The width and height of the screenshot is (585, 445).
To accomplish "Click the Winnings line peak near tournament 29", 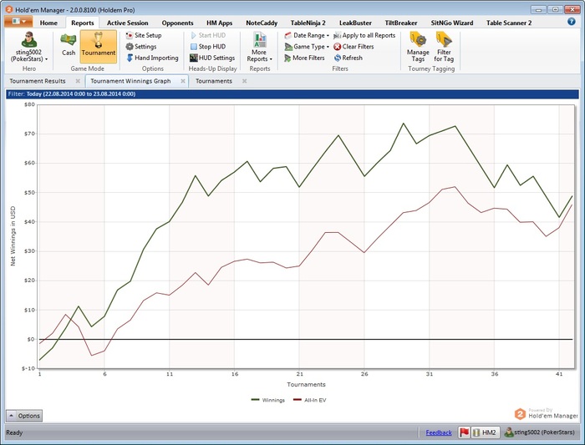I will 404,124.
